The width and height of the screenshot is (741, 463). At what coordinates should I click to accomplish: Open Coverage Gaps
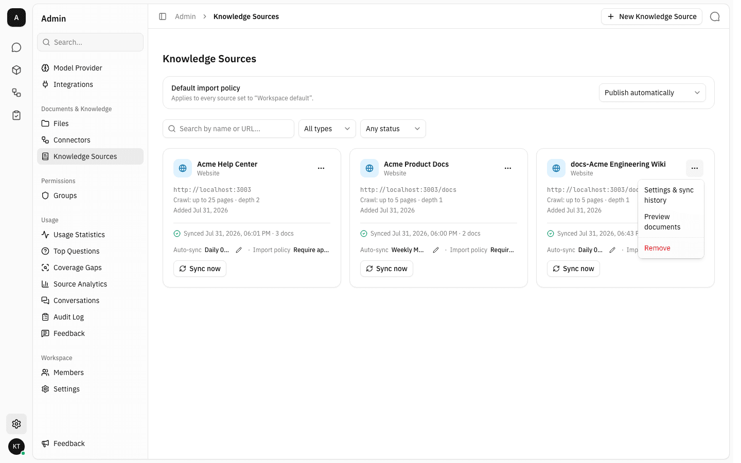(x=90, y=268)
